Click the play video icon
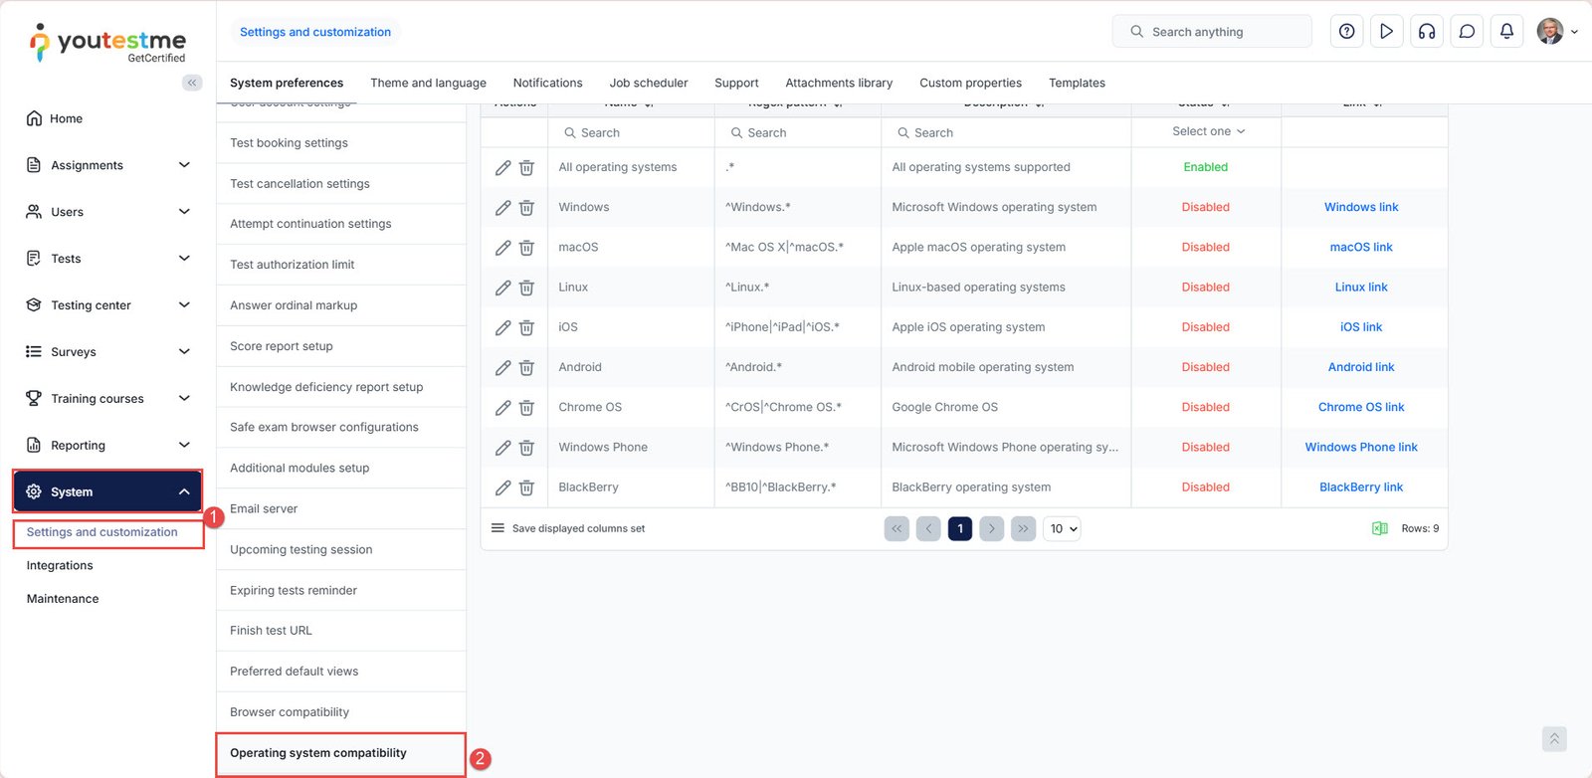The image size is (1592, 778). [1386, 32]
